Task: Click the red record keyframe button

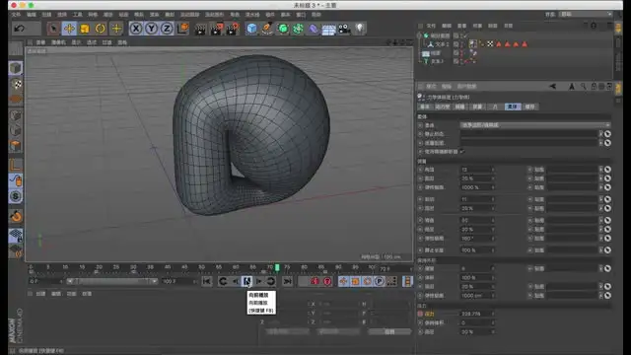Action: click(315, 281)
